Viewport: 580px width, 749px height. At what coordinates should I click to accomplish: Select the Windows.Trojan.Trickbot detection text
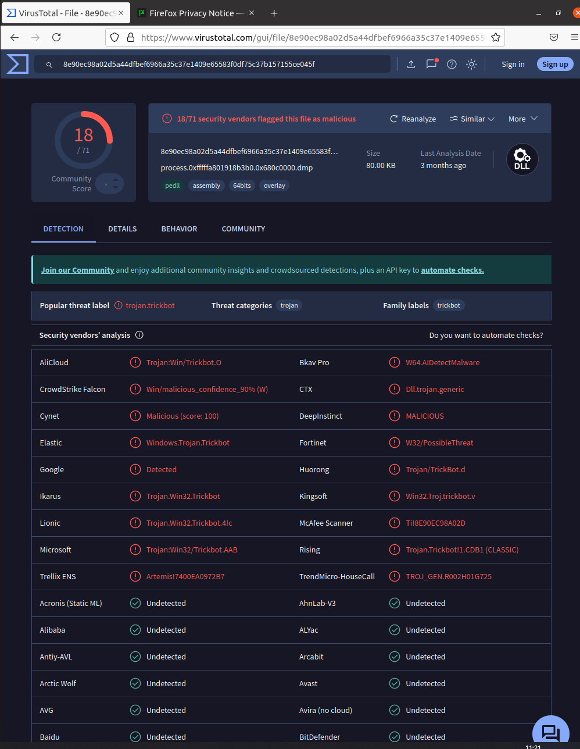188,443
